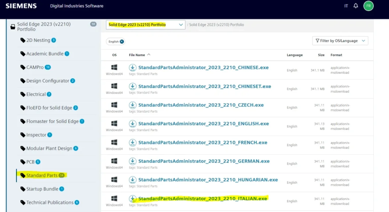Screen dimensions: 389x212
Task: Click the Windows icon in ENGLISH.exe row
Action: [x=114, y=123]
